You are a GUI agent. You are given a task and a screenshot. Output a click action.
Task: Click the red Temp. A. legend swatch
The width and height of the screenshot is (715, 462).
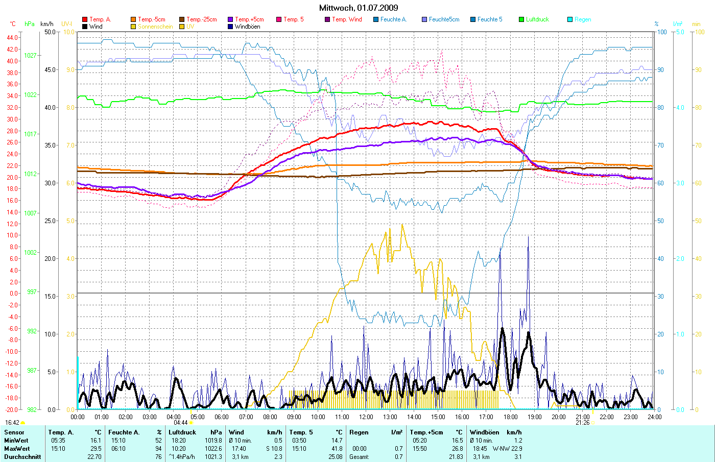(85, 19)
